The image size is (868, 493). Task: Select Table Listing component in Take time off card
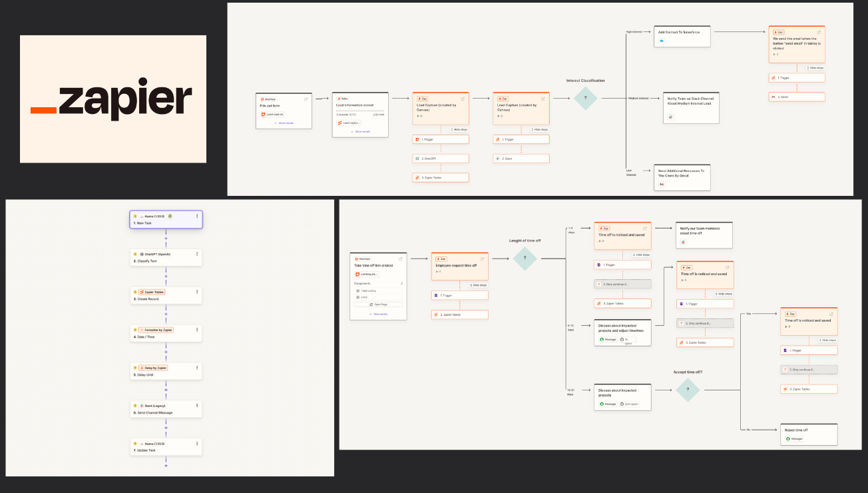pos(379,291)
